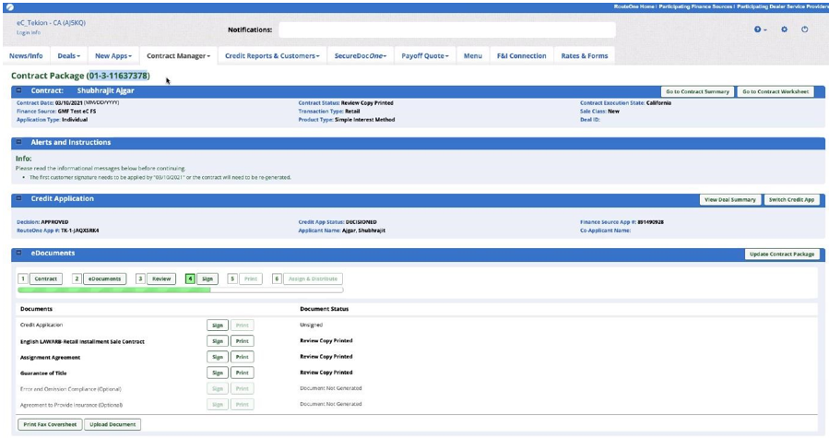Switch to the News/Info tab
The width and height of the screenshot is (829, 438).
(x=26, y=55)
